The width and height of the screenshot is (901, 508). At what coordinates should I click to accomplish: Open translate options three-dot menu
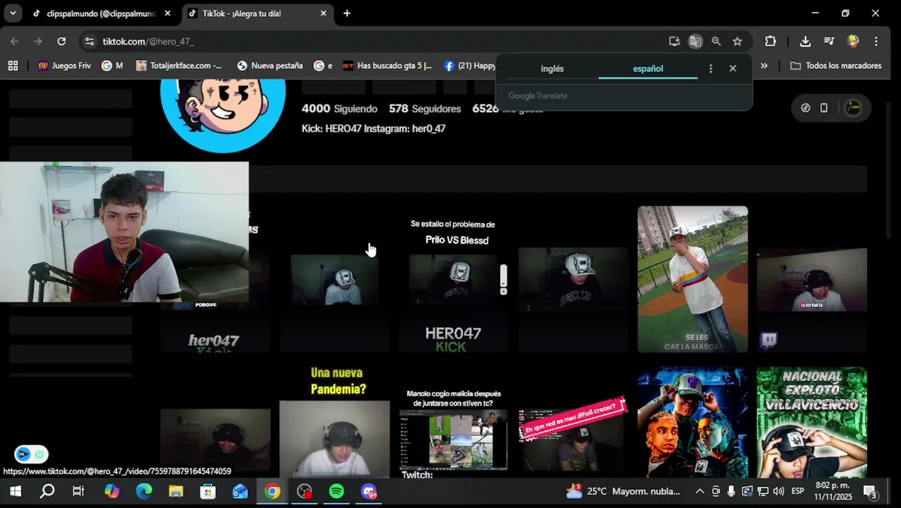pyautogui.click(x=711, y=68)
